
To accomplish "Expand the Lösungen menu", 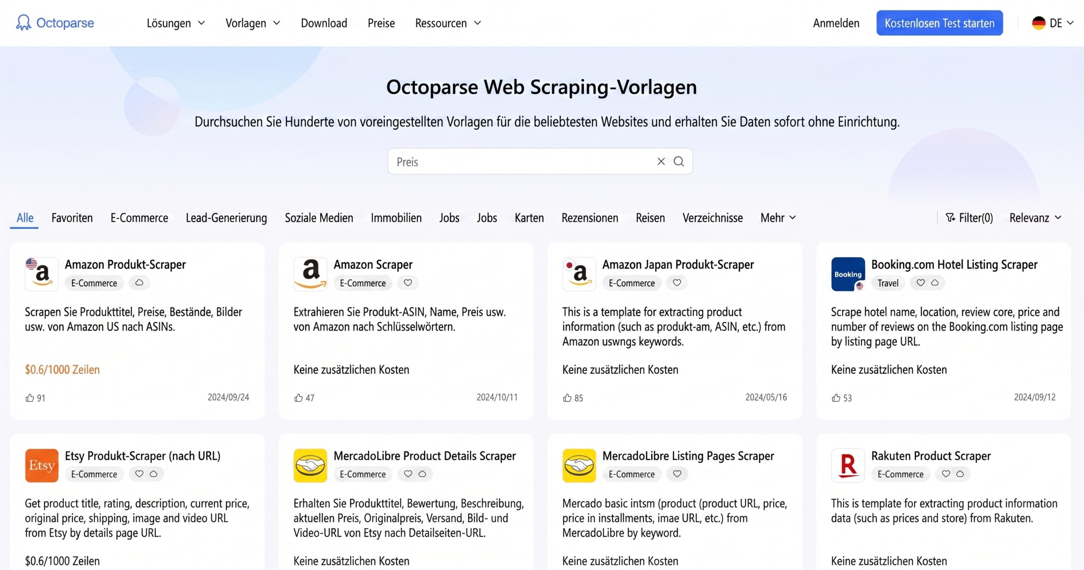I will pyautogui.click(x=176, y=23).
